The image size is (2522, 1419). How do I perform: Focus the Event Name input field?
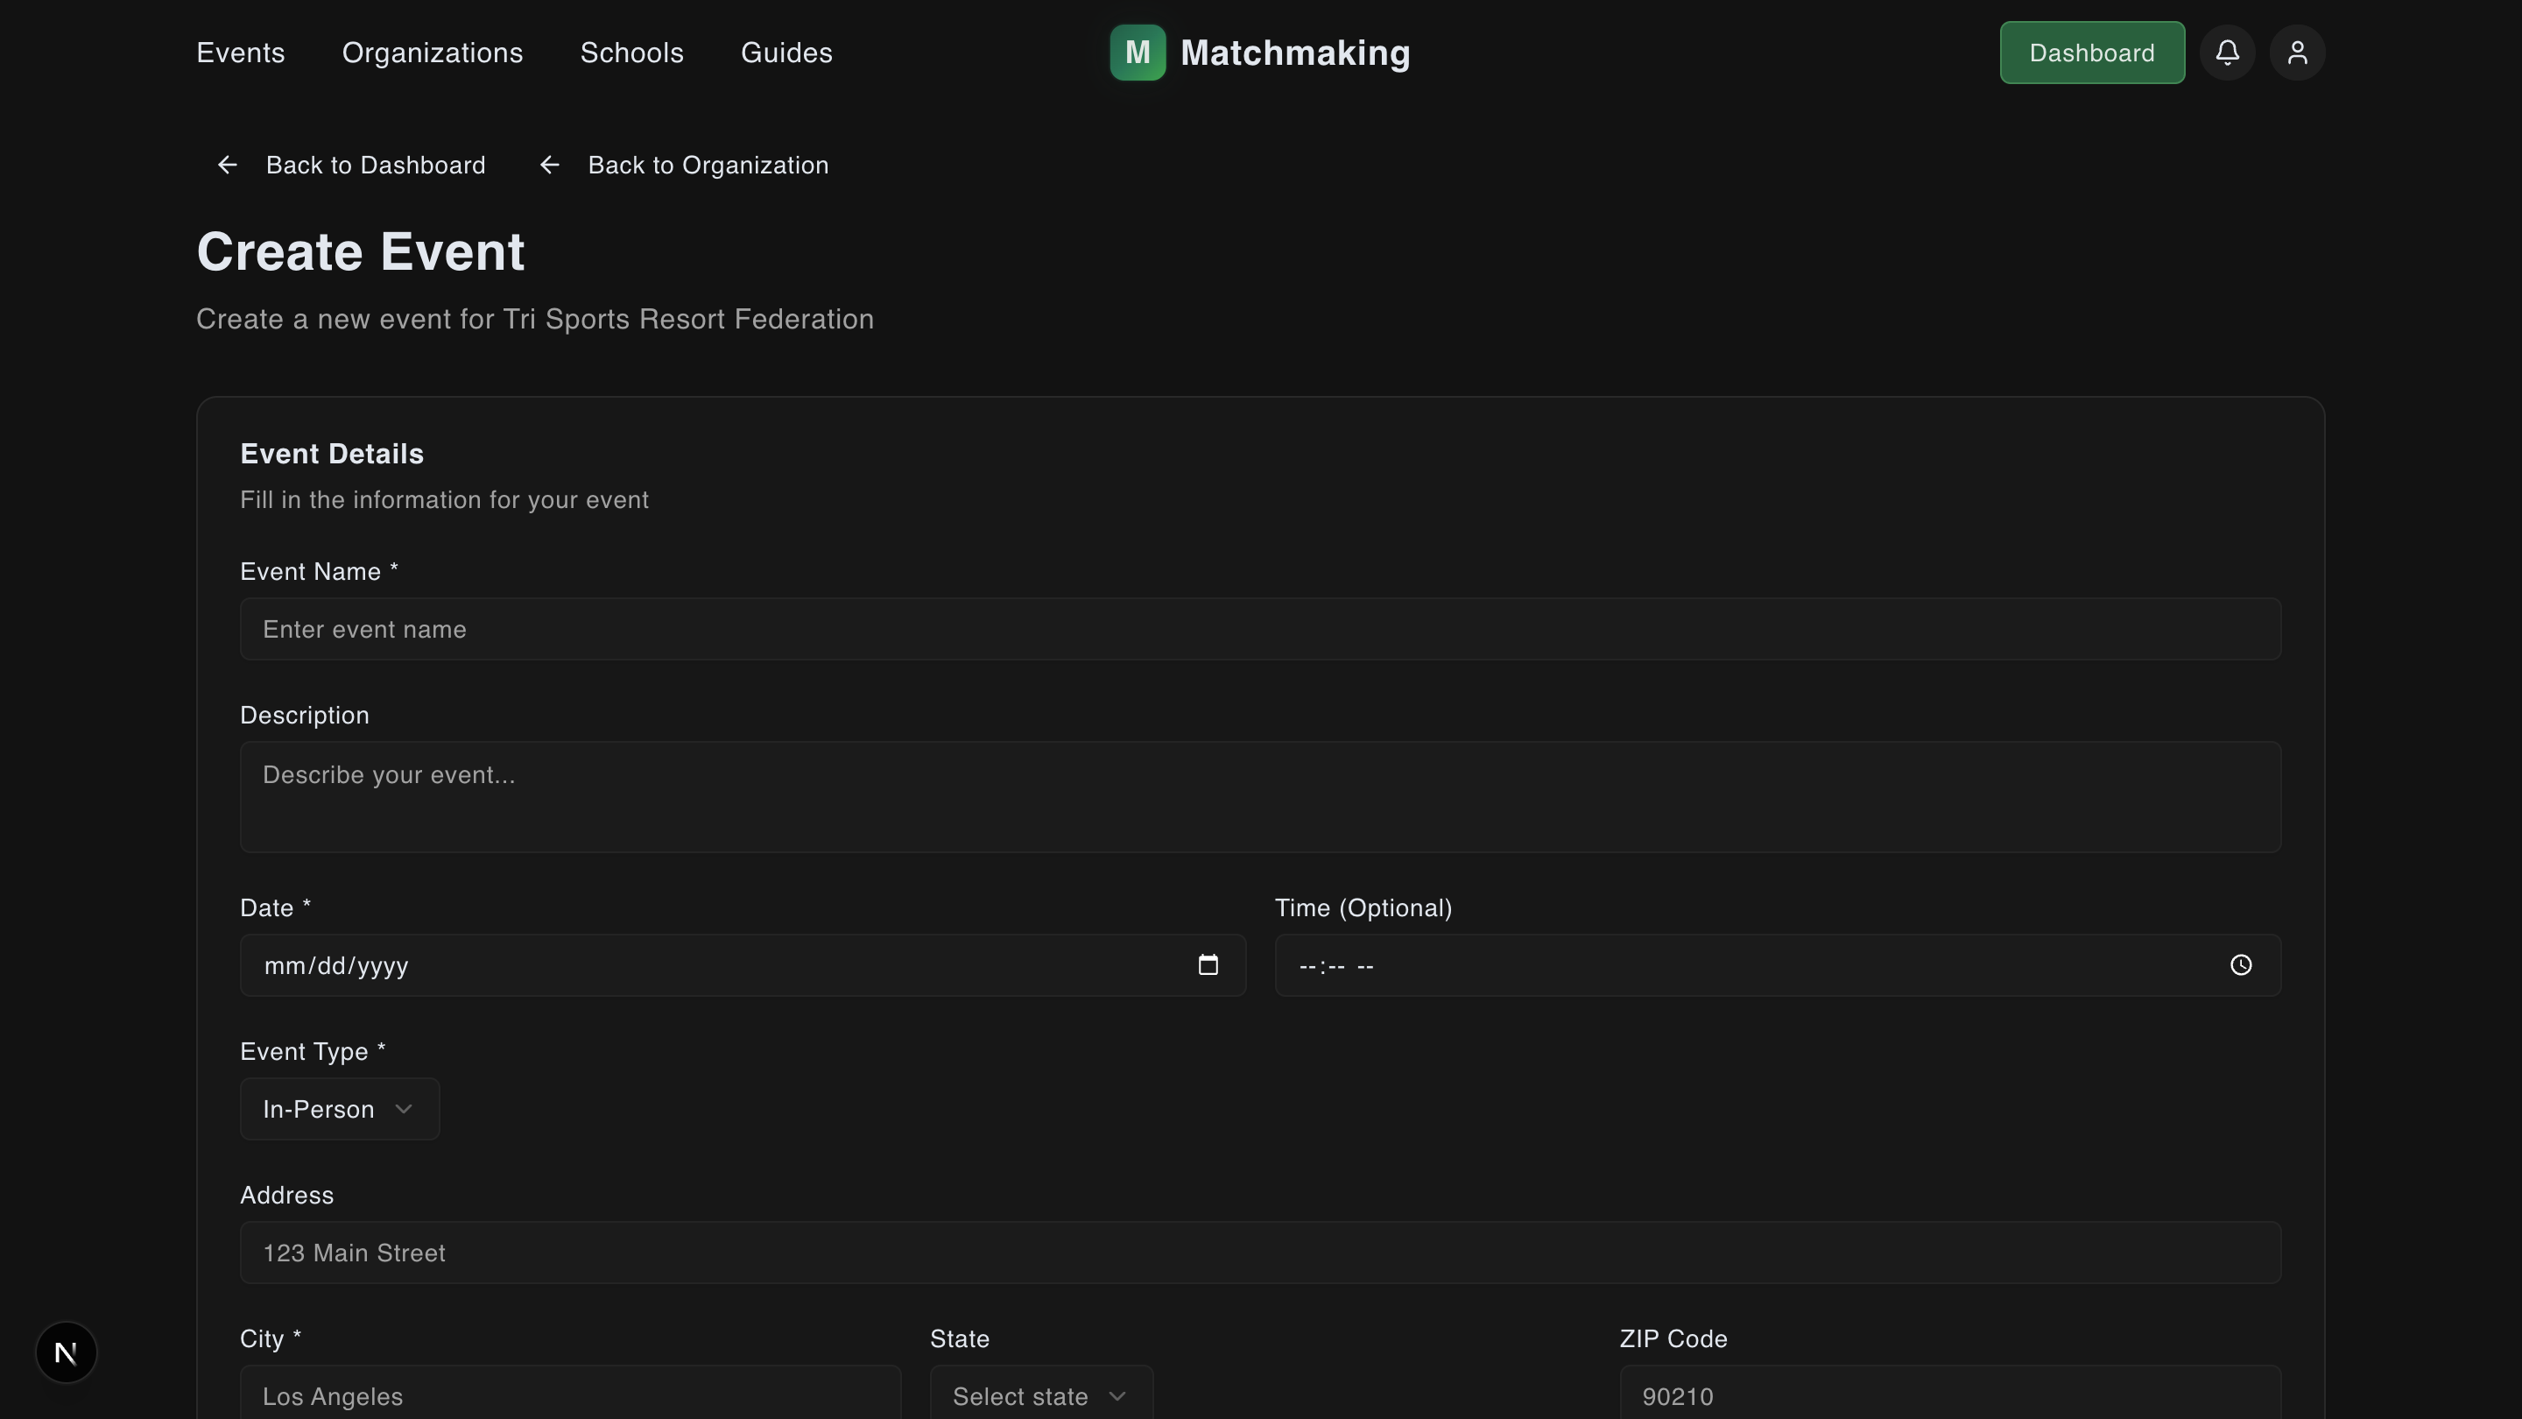(x=1260, y=629)
